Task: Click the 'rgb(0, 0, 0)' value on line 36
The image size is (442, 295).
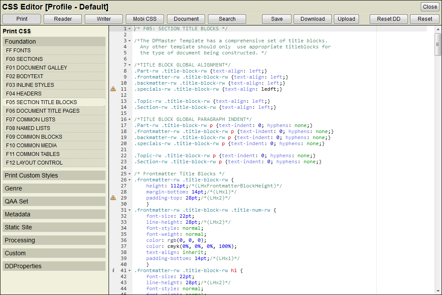Action: point(186,241)
